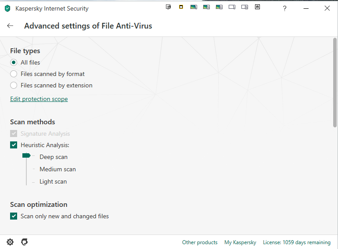
Task: Go back using the left arrow
Action: [10, 25]
